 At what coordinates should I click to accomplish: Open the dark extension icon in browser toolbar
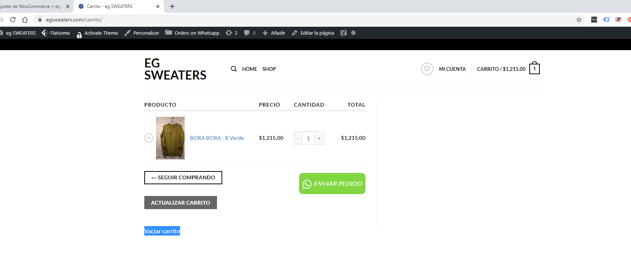pos(594,20)
